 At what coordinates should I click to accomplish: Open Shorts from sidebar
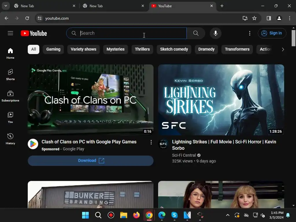(10, 75)
